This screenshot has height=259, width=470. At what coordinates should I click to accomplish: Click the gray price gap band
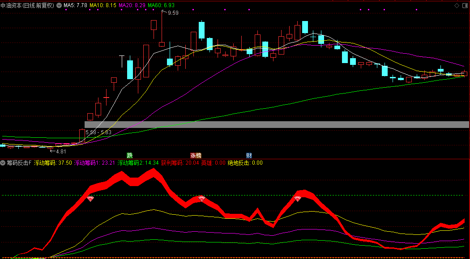pyautogui.click(x=277, y=124)
